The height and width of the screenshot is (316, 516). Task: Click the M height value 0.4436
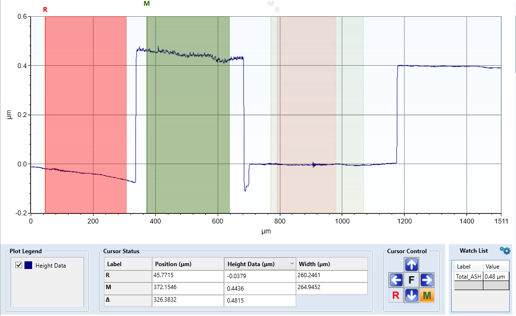[260, 288]
